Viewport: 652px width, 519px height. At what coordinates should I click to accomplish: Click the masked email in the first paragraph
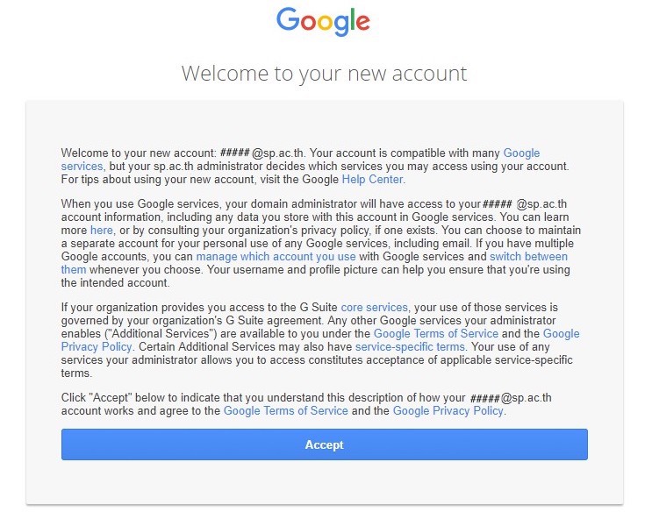point(262,153)
